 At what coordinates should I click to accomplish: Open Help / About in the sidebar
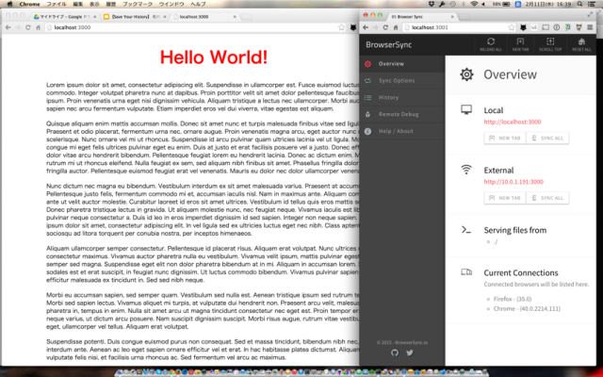coord(398,131)
